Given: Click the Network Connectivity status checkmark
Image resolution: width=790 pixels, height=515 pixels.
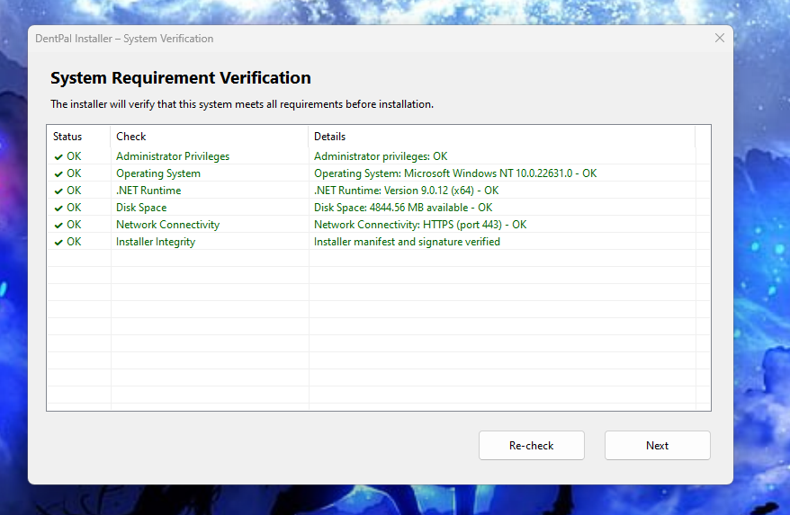Looking at the screenshot, I should (x=58, y=225).
